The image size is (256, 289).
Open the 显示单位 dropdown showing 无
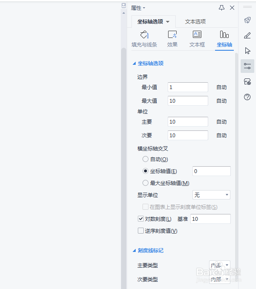pyautogui.click(x=211, y=195)
